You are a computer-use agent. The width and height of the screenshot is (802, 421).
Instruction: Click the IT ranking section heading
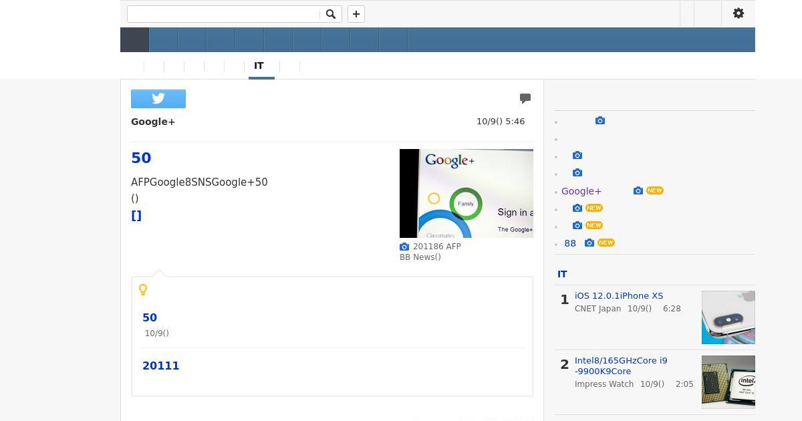coord(562,274)
